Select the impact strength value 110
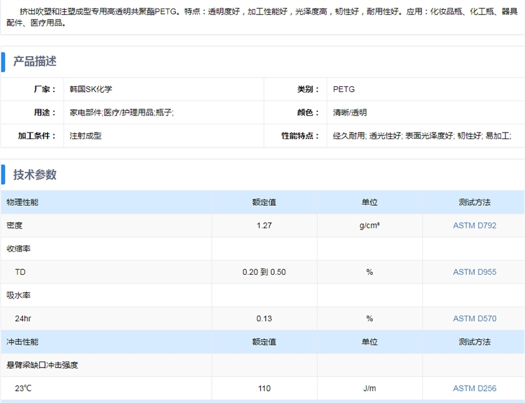This screenshot has width=525, height=403. [264, 388]
